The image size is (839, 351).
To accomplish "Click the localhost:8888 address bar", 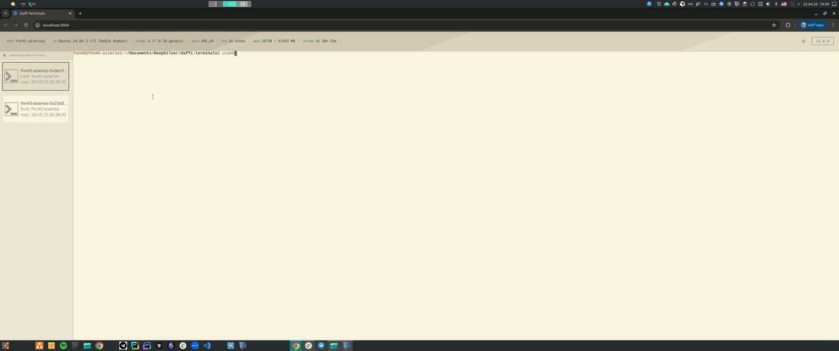I will (401, 25).
